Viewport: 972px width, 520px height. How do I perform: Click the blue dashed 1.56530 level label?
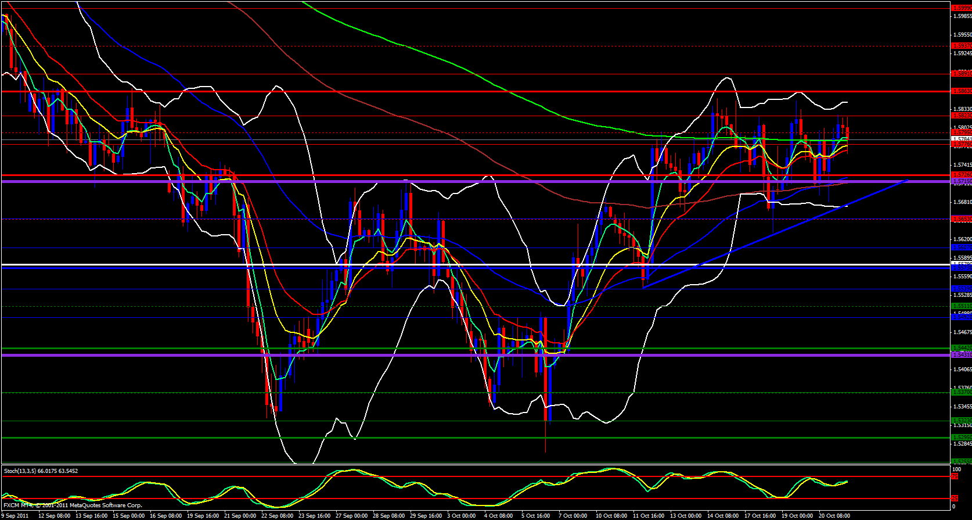pyautogui.click(x=961, y=219)
